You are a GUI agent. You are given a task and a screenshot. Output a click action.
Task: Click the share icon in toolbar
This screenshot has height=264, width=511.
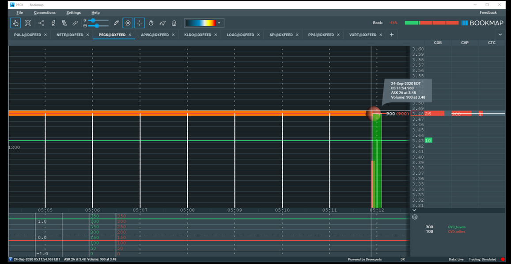point(42,23)
